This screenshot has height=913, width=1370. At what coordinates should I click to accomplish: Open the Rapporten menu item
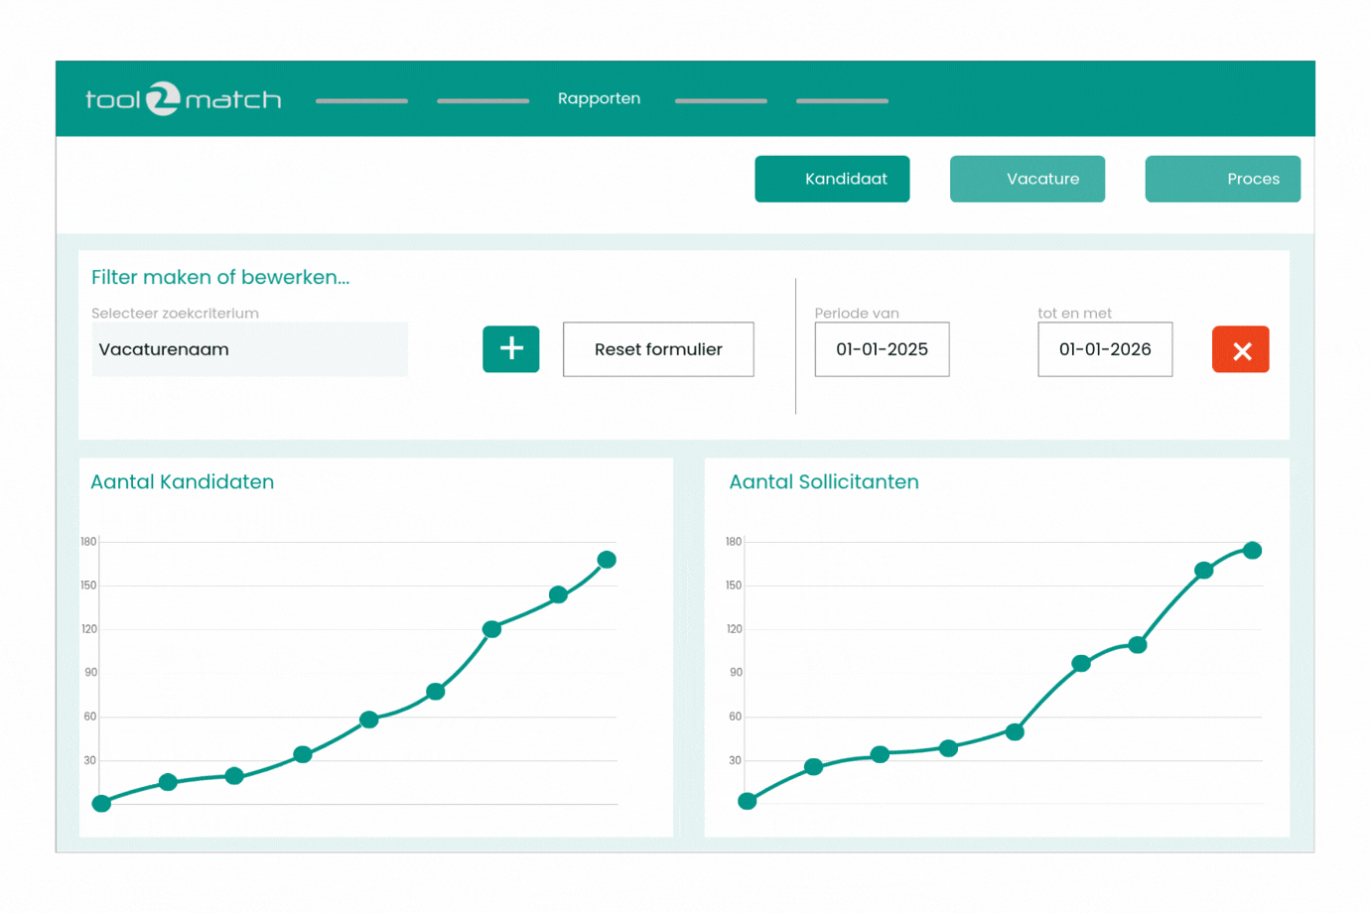click(x=599, y=98)
